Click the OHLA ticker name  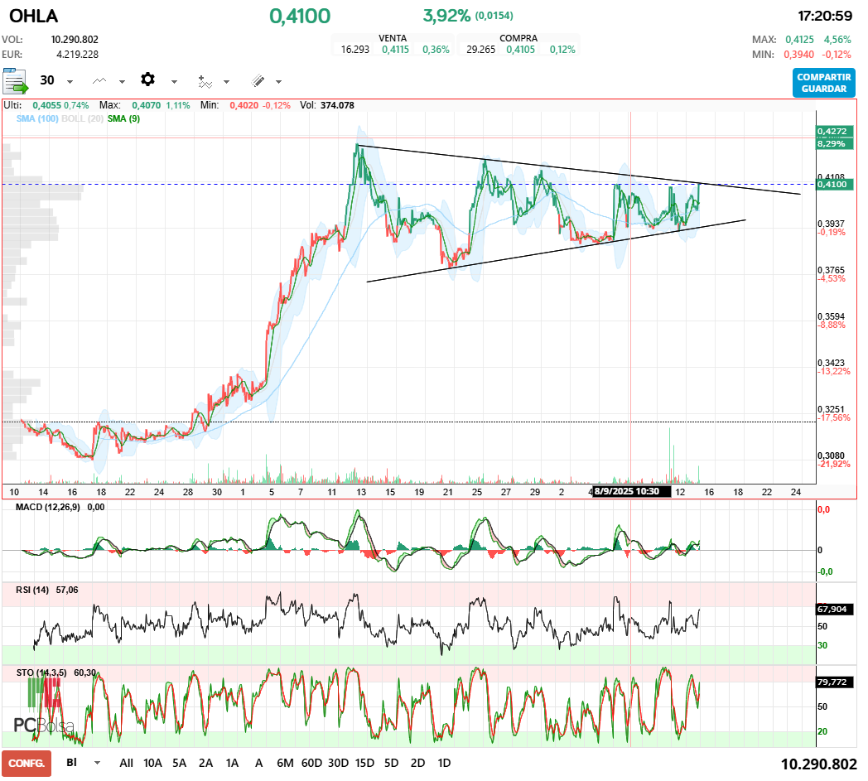pyautogui.click(x=34, y=16)
